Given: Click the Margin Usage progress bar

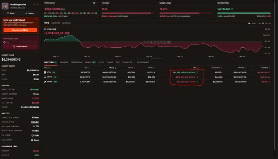Looking at the screenshot, I should pyautogui.click(x=186, y=13).
